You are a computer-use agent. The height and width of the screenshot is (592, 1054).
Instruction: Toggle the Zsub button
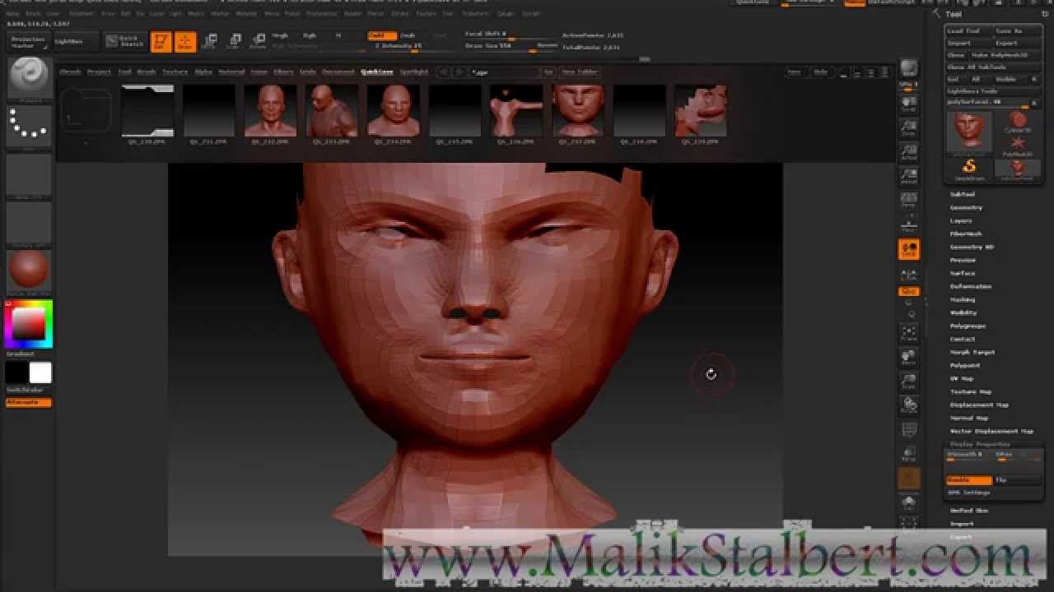click(x=408, y=35)
